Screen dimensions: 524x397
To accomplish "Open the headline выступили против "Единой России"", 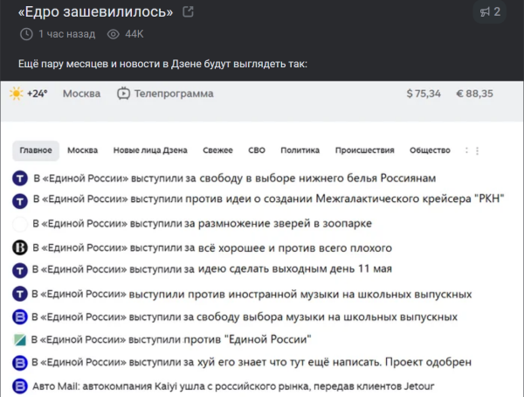I will [171, 340].
